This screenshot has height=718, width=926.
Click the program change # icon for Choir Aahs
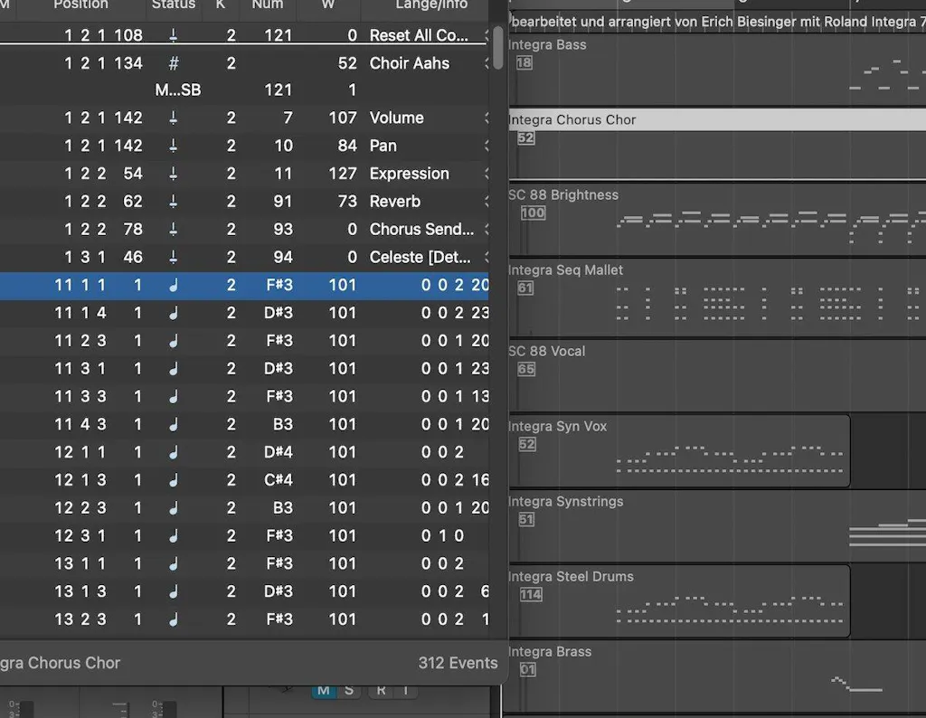173,63
